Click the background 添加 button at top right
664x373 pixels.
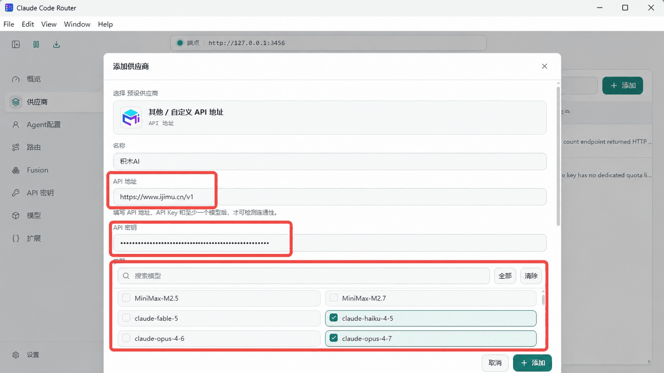[x=623, y=86]
